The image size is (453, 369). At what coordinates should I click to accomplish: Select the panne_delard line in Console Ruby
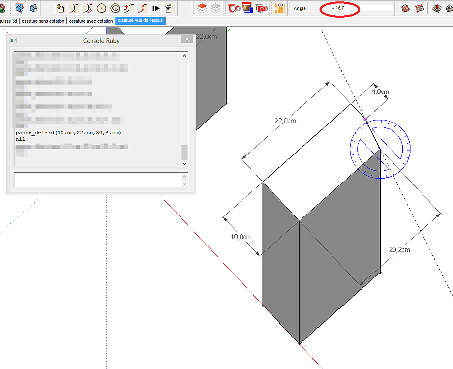69,132
